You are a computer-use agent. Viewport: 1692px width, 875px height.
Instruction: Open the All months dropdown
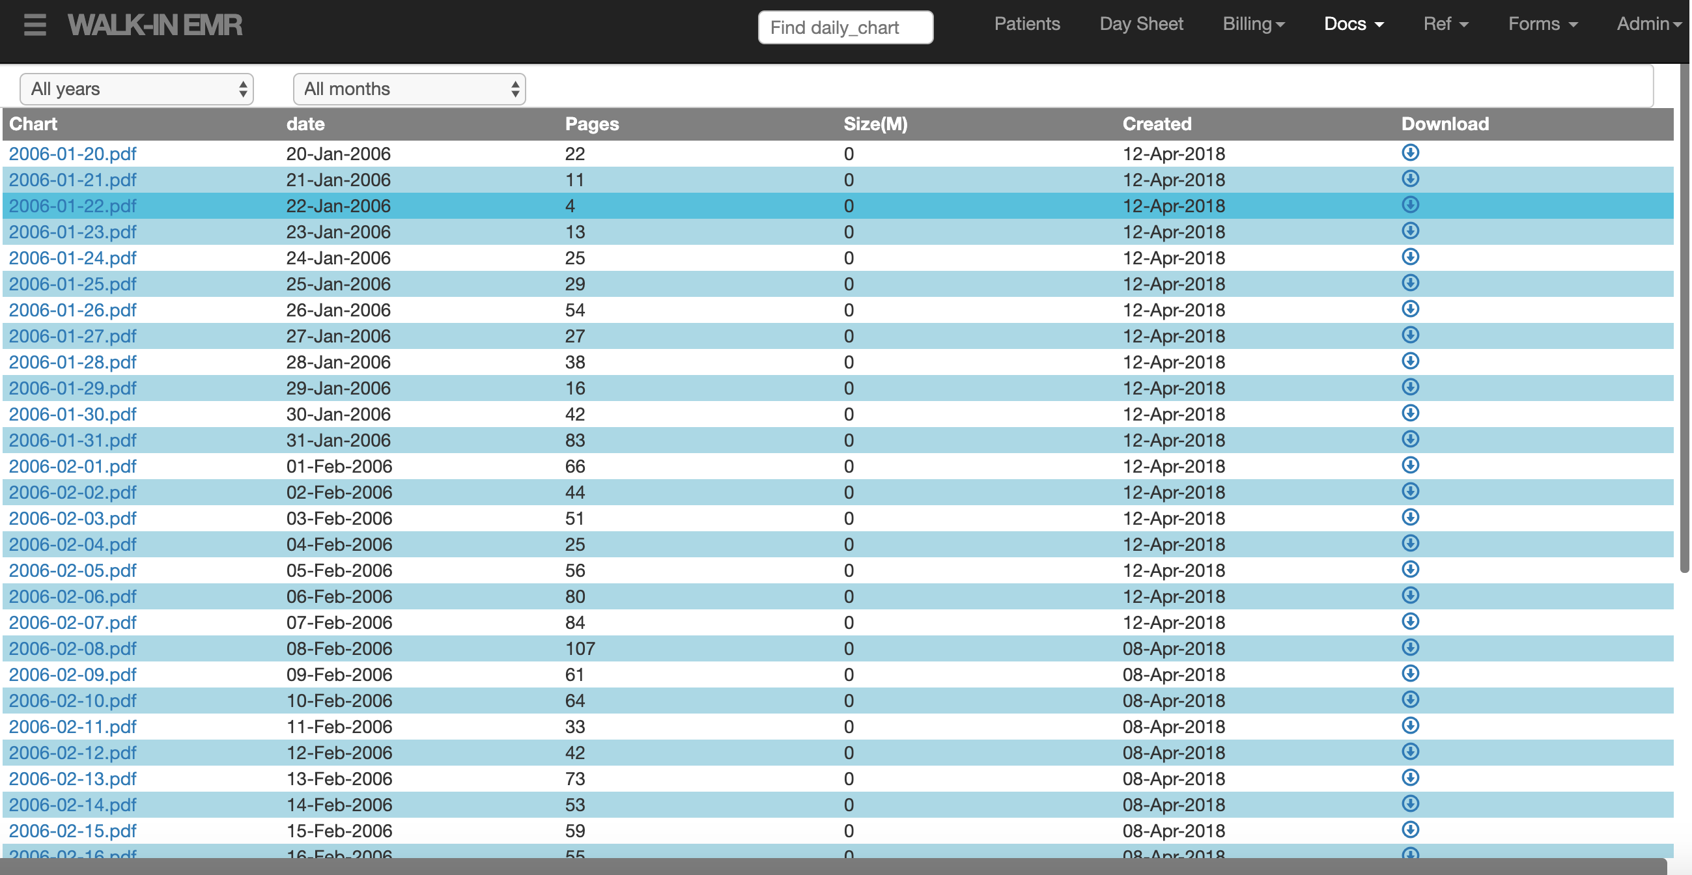(x=409, y=89)
